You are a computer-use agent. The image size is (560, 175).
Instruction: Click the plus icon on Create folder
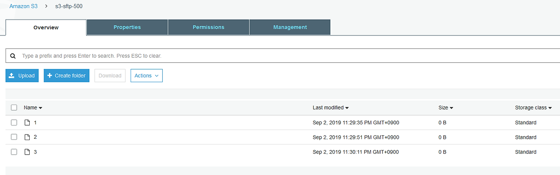click(x=50, y=75)
